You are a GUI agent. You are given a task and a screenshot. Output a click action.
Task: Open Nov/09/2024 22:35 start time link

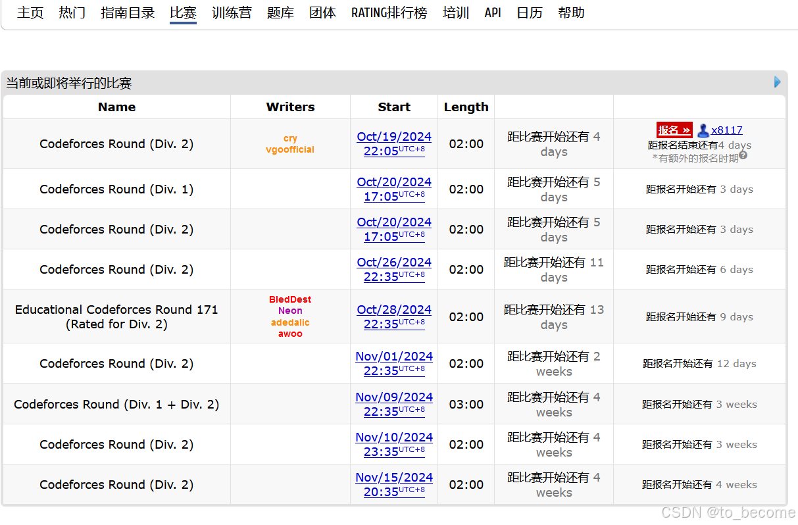pos(394,404)
